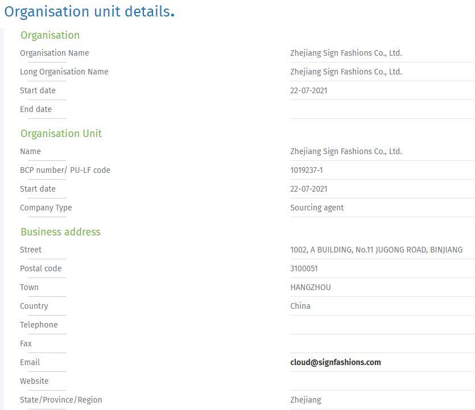The width and height of the screenshot is (475, 410).
Task: Select the Organisation section heading
Action: [50, 35]
